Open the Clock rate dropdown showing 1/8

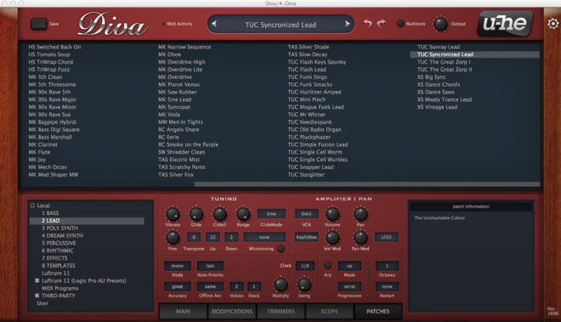305,266
